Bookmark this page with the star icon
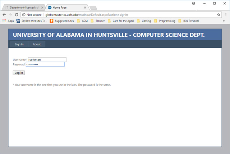230x154 pixels. [x=218, y=15]
